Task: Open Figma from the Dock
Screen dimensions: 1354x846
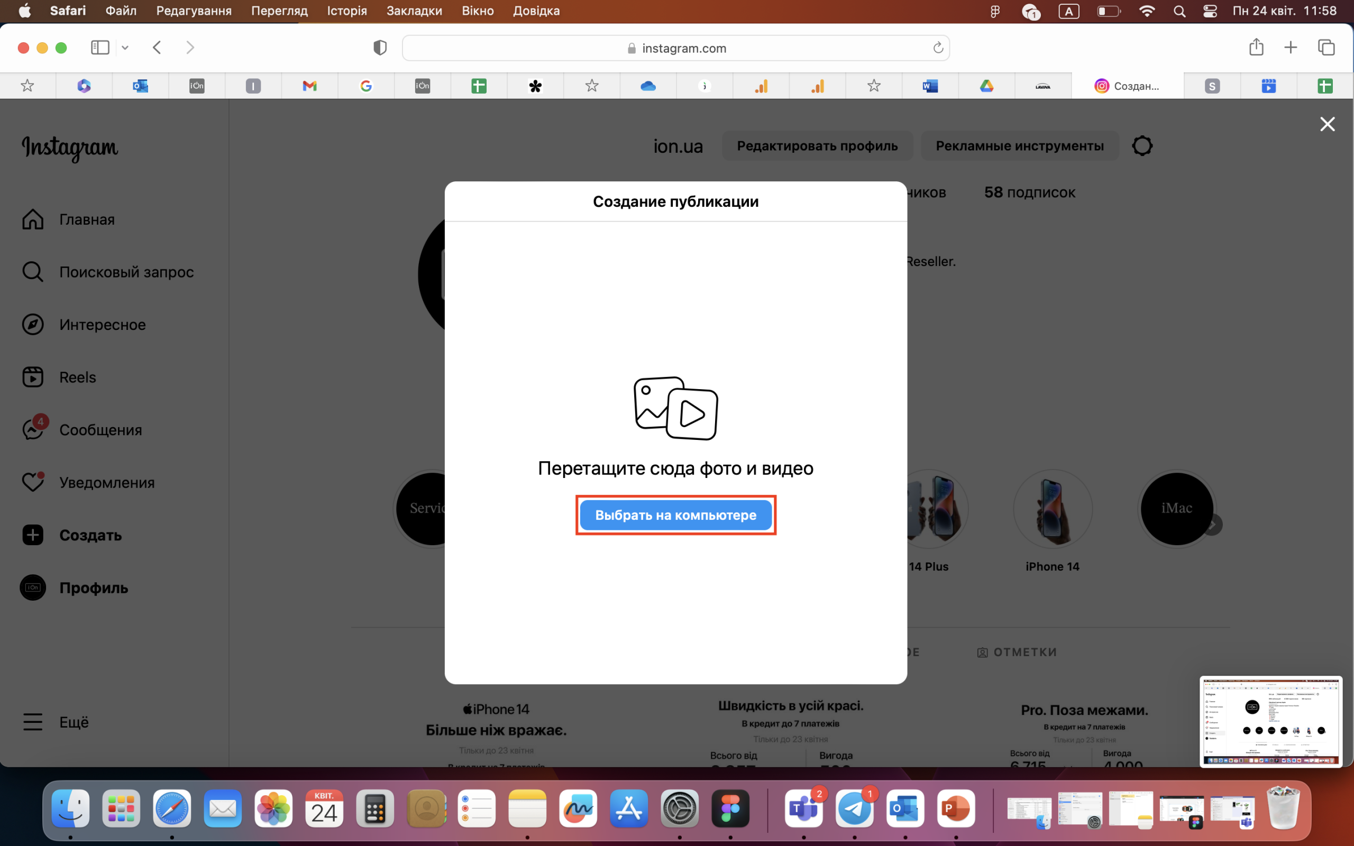Action: [730, 808]
